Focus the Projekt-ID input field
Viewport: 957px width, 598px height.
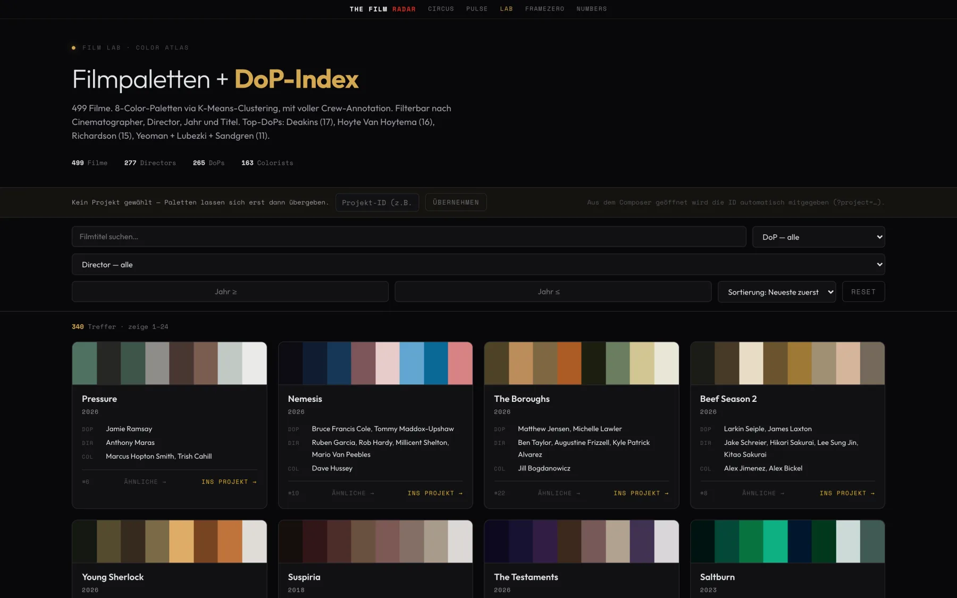pyautogui.click(x=377, y=203)
